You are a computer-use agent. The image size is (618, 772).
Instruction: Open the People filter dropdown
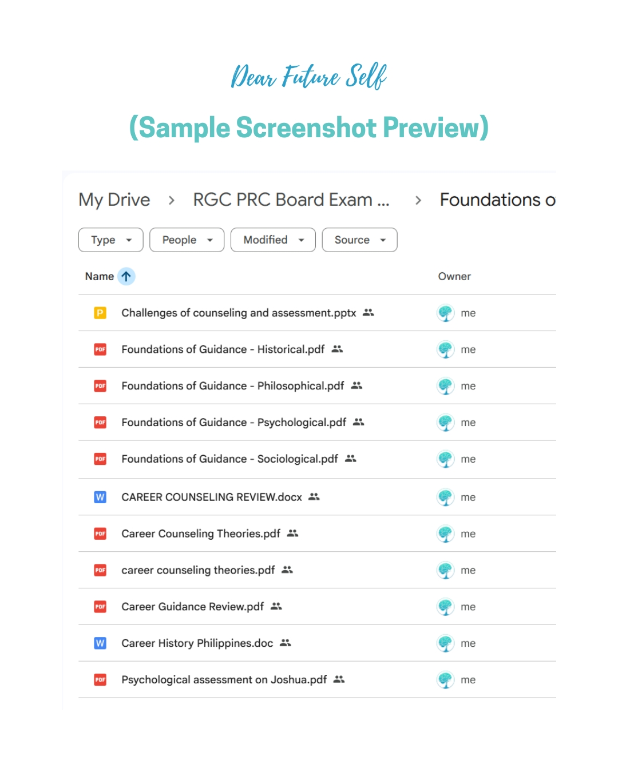click(x=187, y=240)
